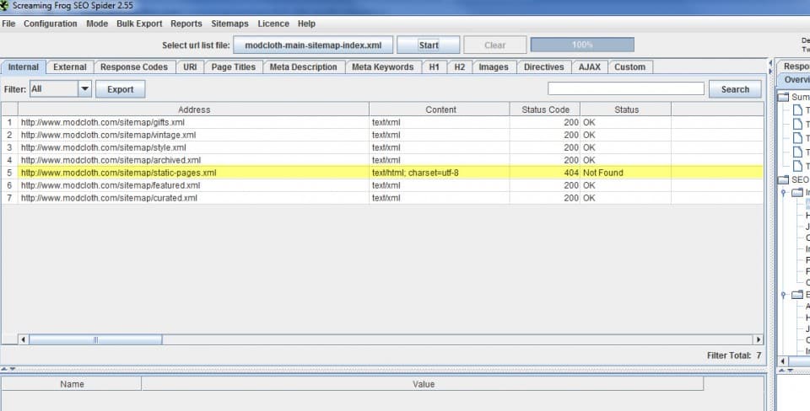Switch to the URI tab
This screenshot has height=411, width=810.
pos(190,67)
